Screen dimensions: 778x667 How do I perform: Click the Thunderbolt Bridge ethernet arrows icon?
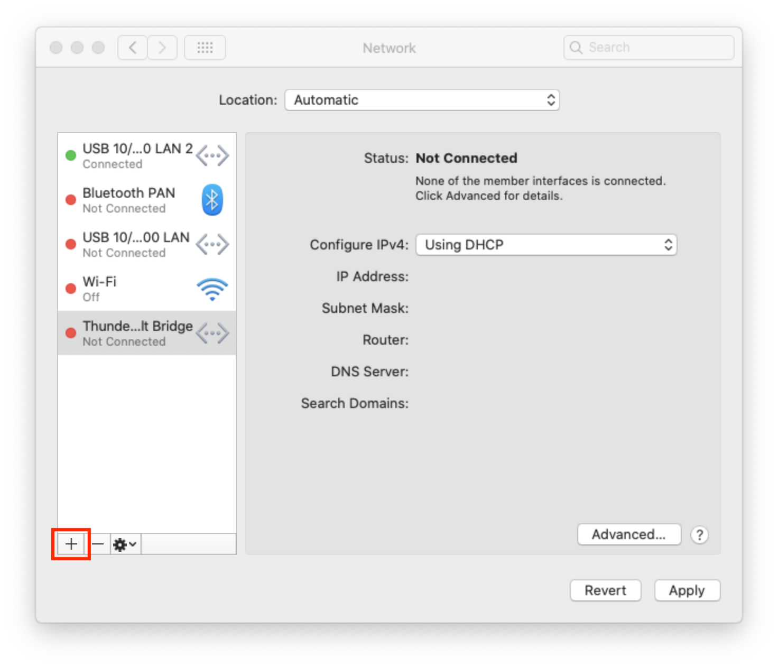tap(212, 333)
